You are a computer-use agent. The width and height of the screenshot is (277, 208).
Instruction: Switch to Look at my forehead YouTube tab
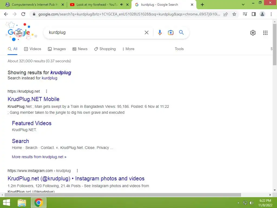click(x=97, y=5)
